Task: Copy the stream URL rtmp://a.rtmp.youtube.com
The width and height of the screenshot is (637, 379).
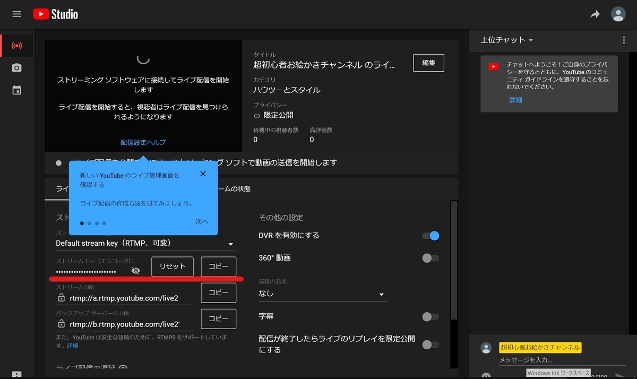Action: tap(218, 293)
